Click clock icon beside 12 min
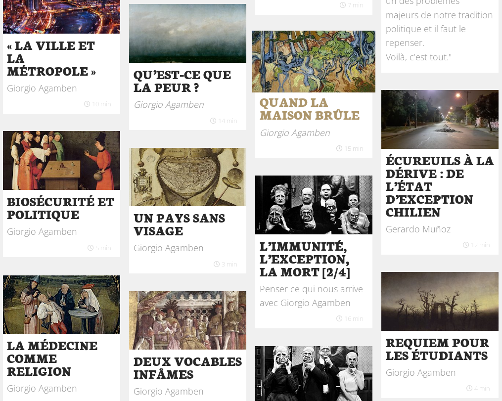 click(465, 245)
